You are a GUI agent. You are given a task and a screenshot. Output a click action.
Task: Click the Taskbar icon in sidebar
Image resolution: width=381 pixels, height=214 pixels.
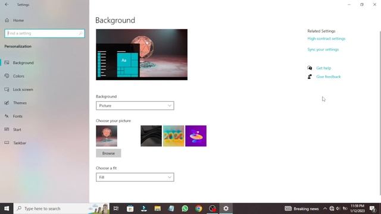click(7, 143)
